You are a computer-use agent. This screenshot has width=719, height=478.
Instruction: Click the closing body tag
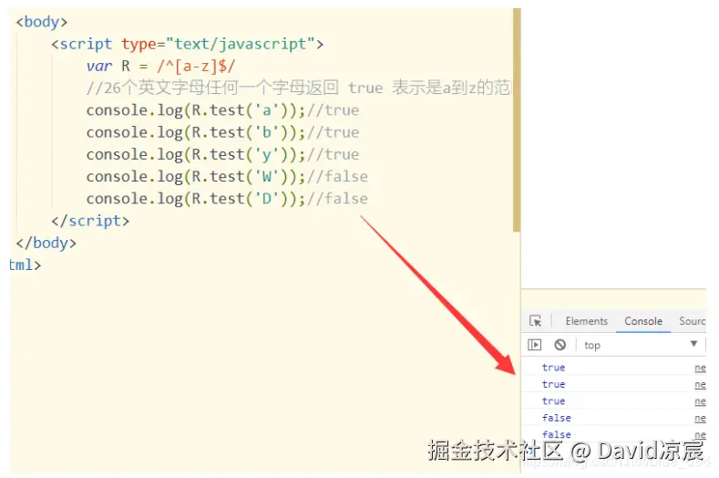[x=46, y=243]
